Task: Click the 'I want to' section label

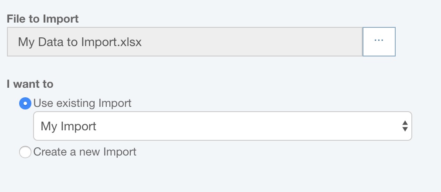Action: click(30, 84)
